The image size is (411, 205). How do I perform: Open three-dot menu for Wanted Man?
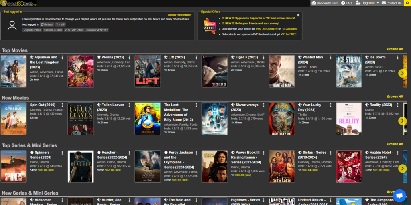pyautogui.click(x=331, y=58)
